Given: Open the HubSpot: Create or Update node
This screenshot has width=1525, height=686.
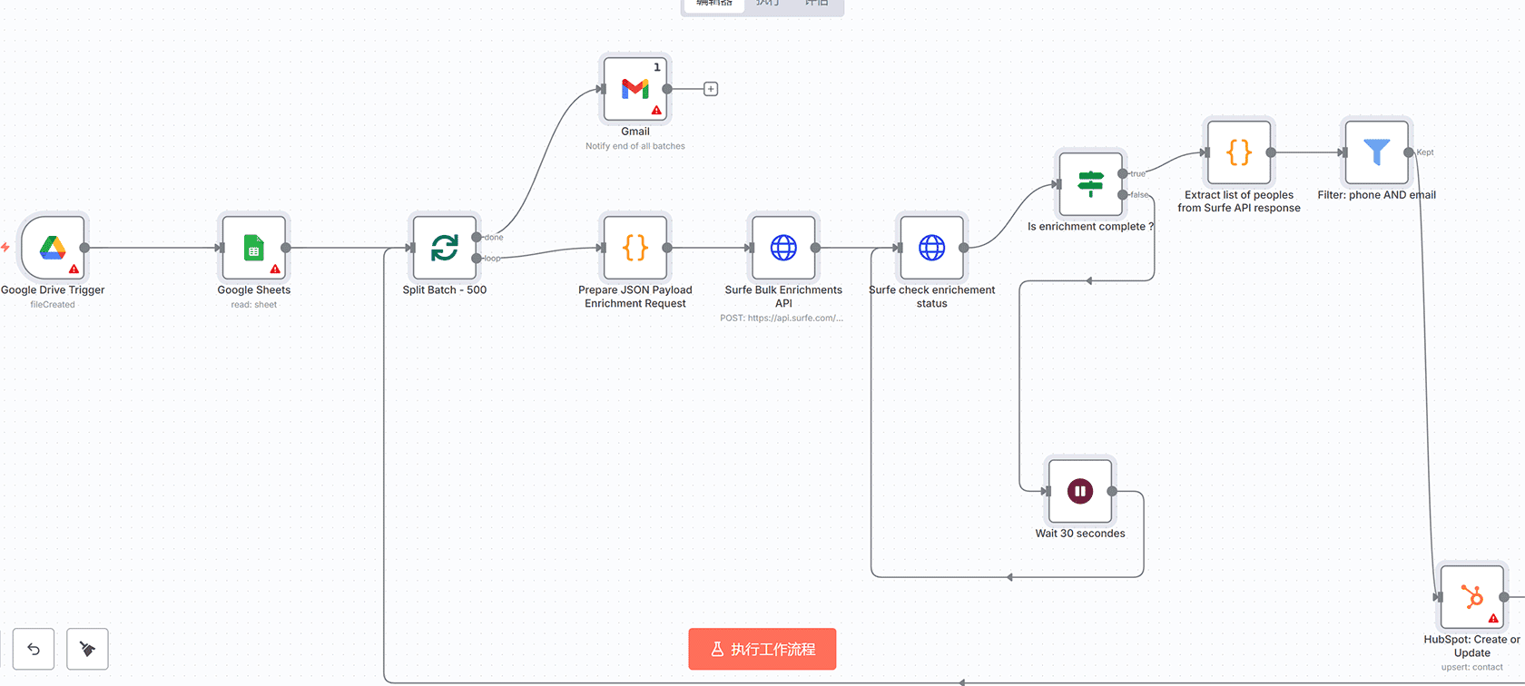Looking at the screenshot, I should pyautogui.click(x=1471, y=597).
